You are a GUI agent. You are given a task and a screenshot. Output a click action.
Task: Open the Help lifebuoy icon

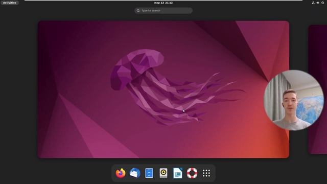(192, 173)
